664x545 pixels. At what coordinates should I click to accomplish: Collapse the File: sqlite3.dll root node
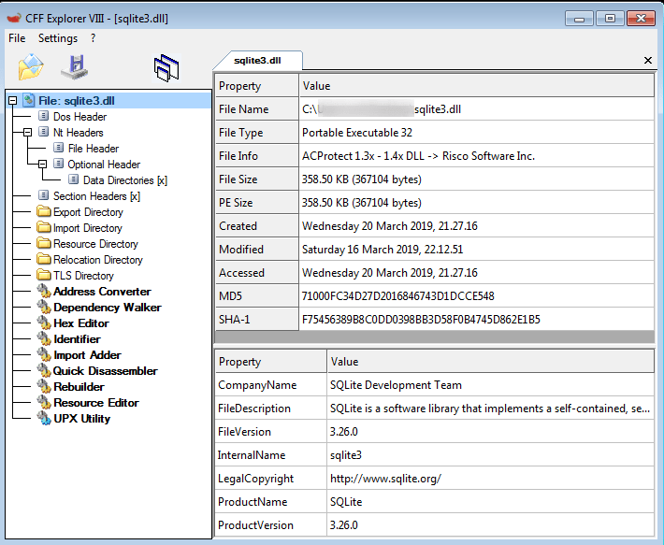click(12, 101)
